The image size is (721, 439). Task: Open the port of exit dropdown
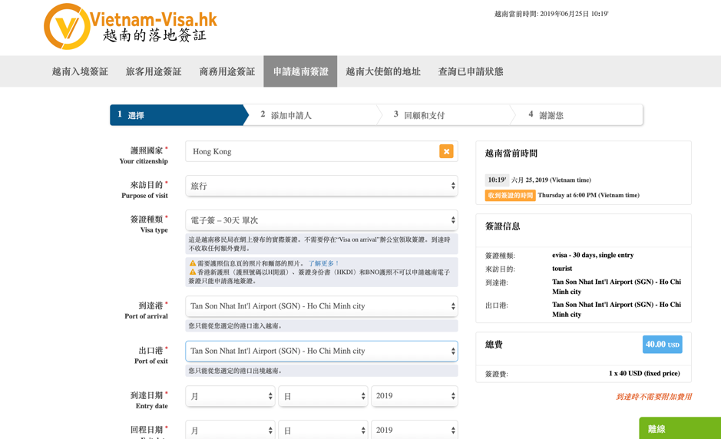coord(321,351)
